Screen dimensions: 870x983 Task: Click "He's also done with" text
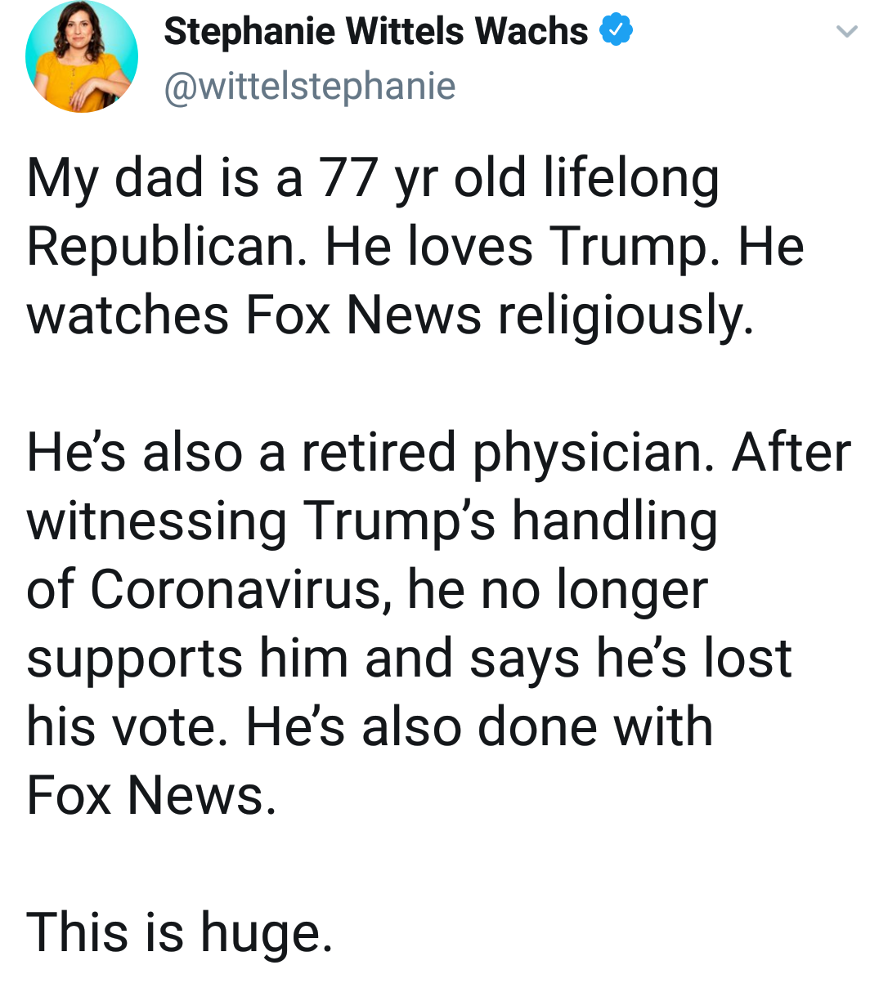(479, 727)
